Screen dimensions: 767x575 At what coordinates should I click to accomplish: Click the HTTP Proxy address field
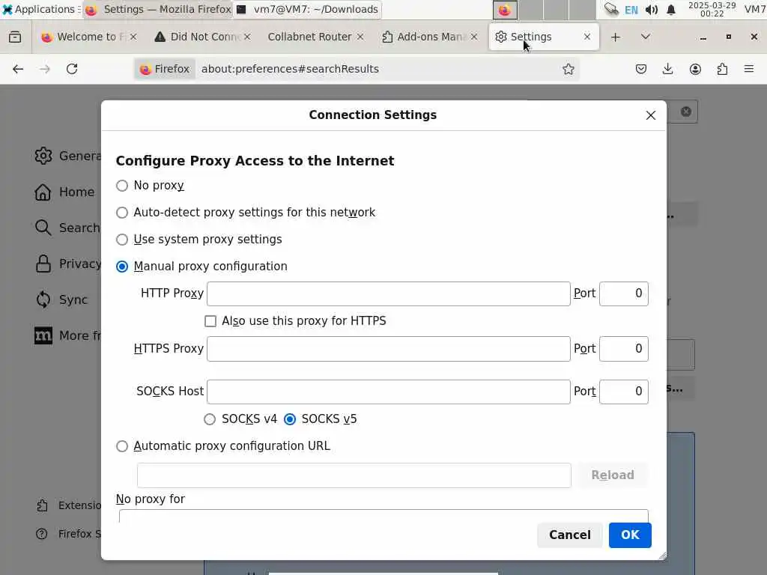tap(388, 293)
